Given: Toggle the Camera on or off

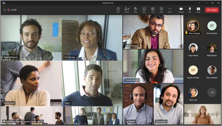Looking at the screenshot, I should pyautogui.click(x=181, y=10).
